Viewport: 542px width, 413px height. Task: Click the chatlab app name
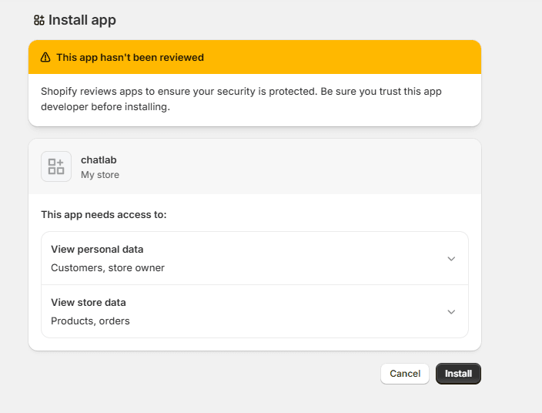(99, 160)
